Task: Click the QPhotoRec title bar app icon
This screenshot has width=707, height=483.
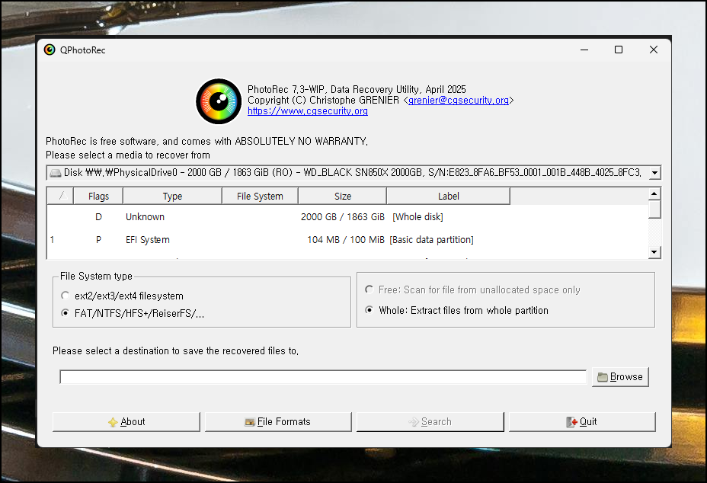Action: pyautogui.click(x=50, y=50)
